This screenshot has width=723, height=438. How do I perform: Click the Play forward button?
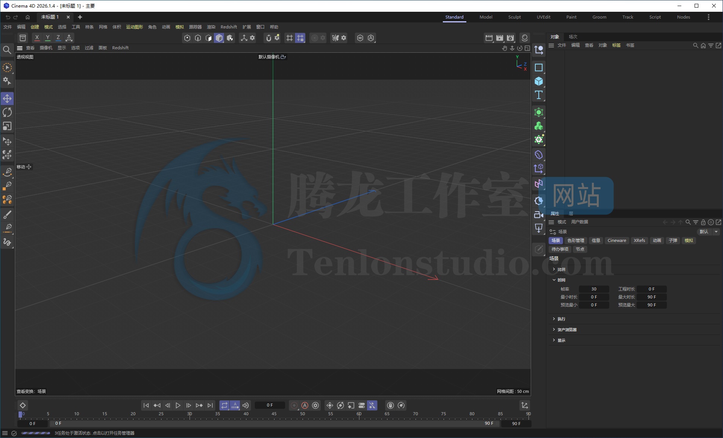click(x=178, y=405)
